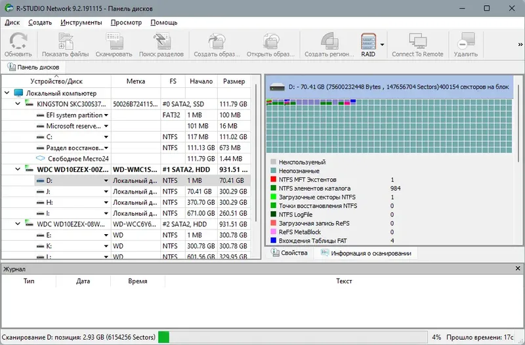Open the H: partition dropdown arrow
525x345 pixels.
106,203
